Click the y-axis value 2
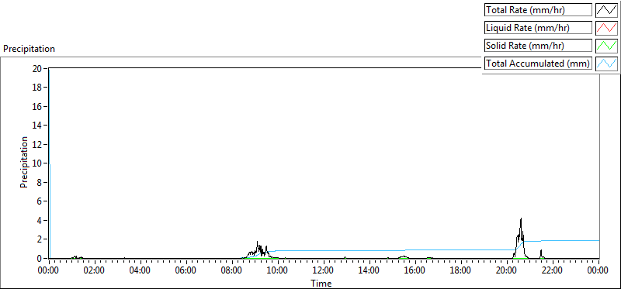Screen dimensions: 621x289 click(40, 239)
